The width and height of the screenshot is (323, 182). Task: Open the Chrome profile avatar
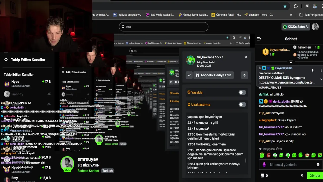[x=315, y=6]
